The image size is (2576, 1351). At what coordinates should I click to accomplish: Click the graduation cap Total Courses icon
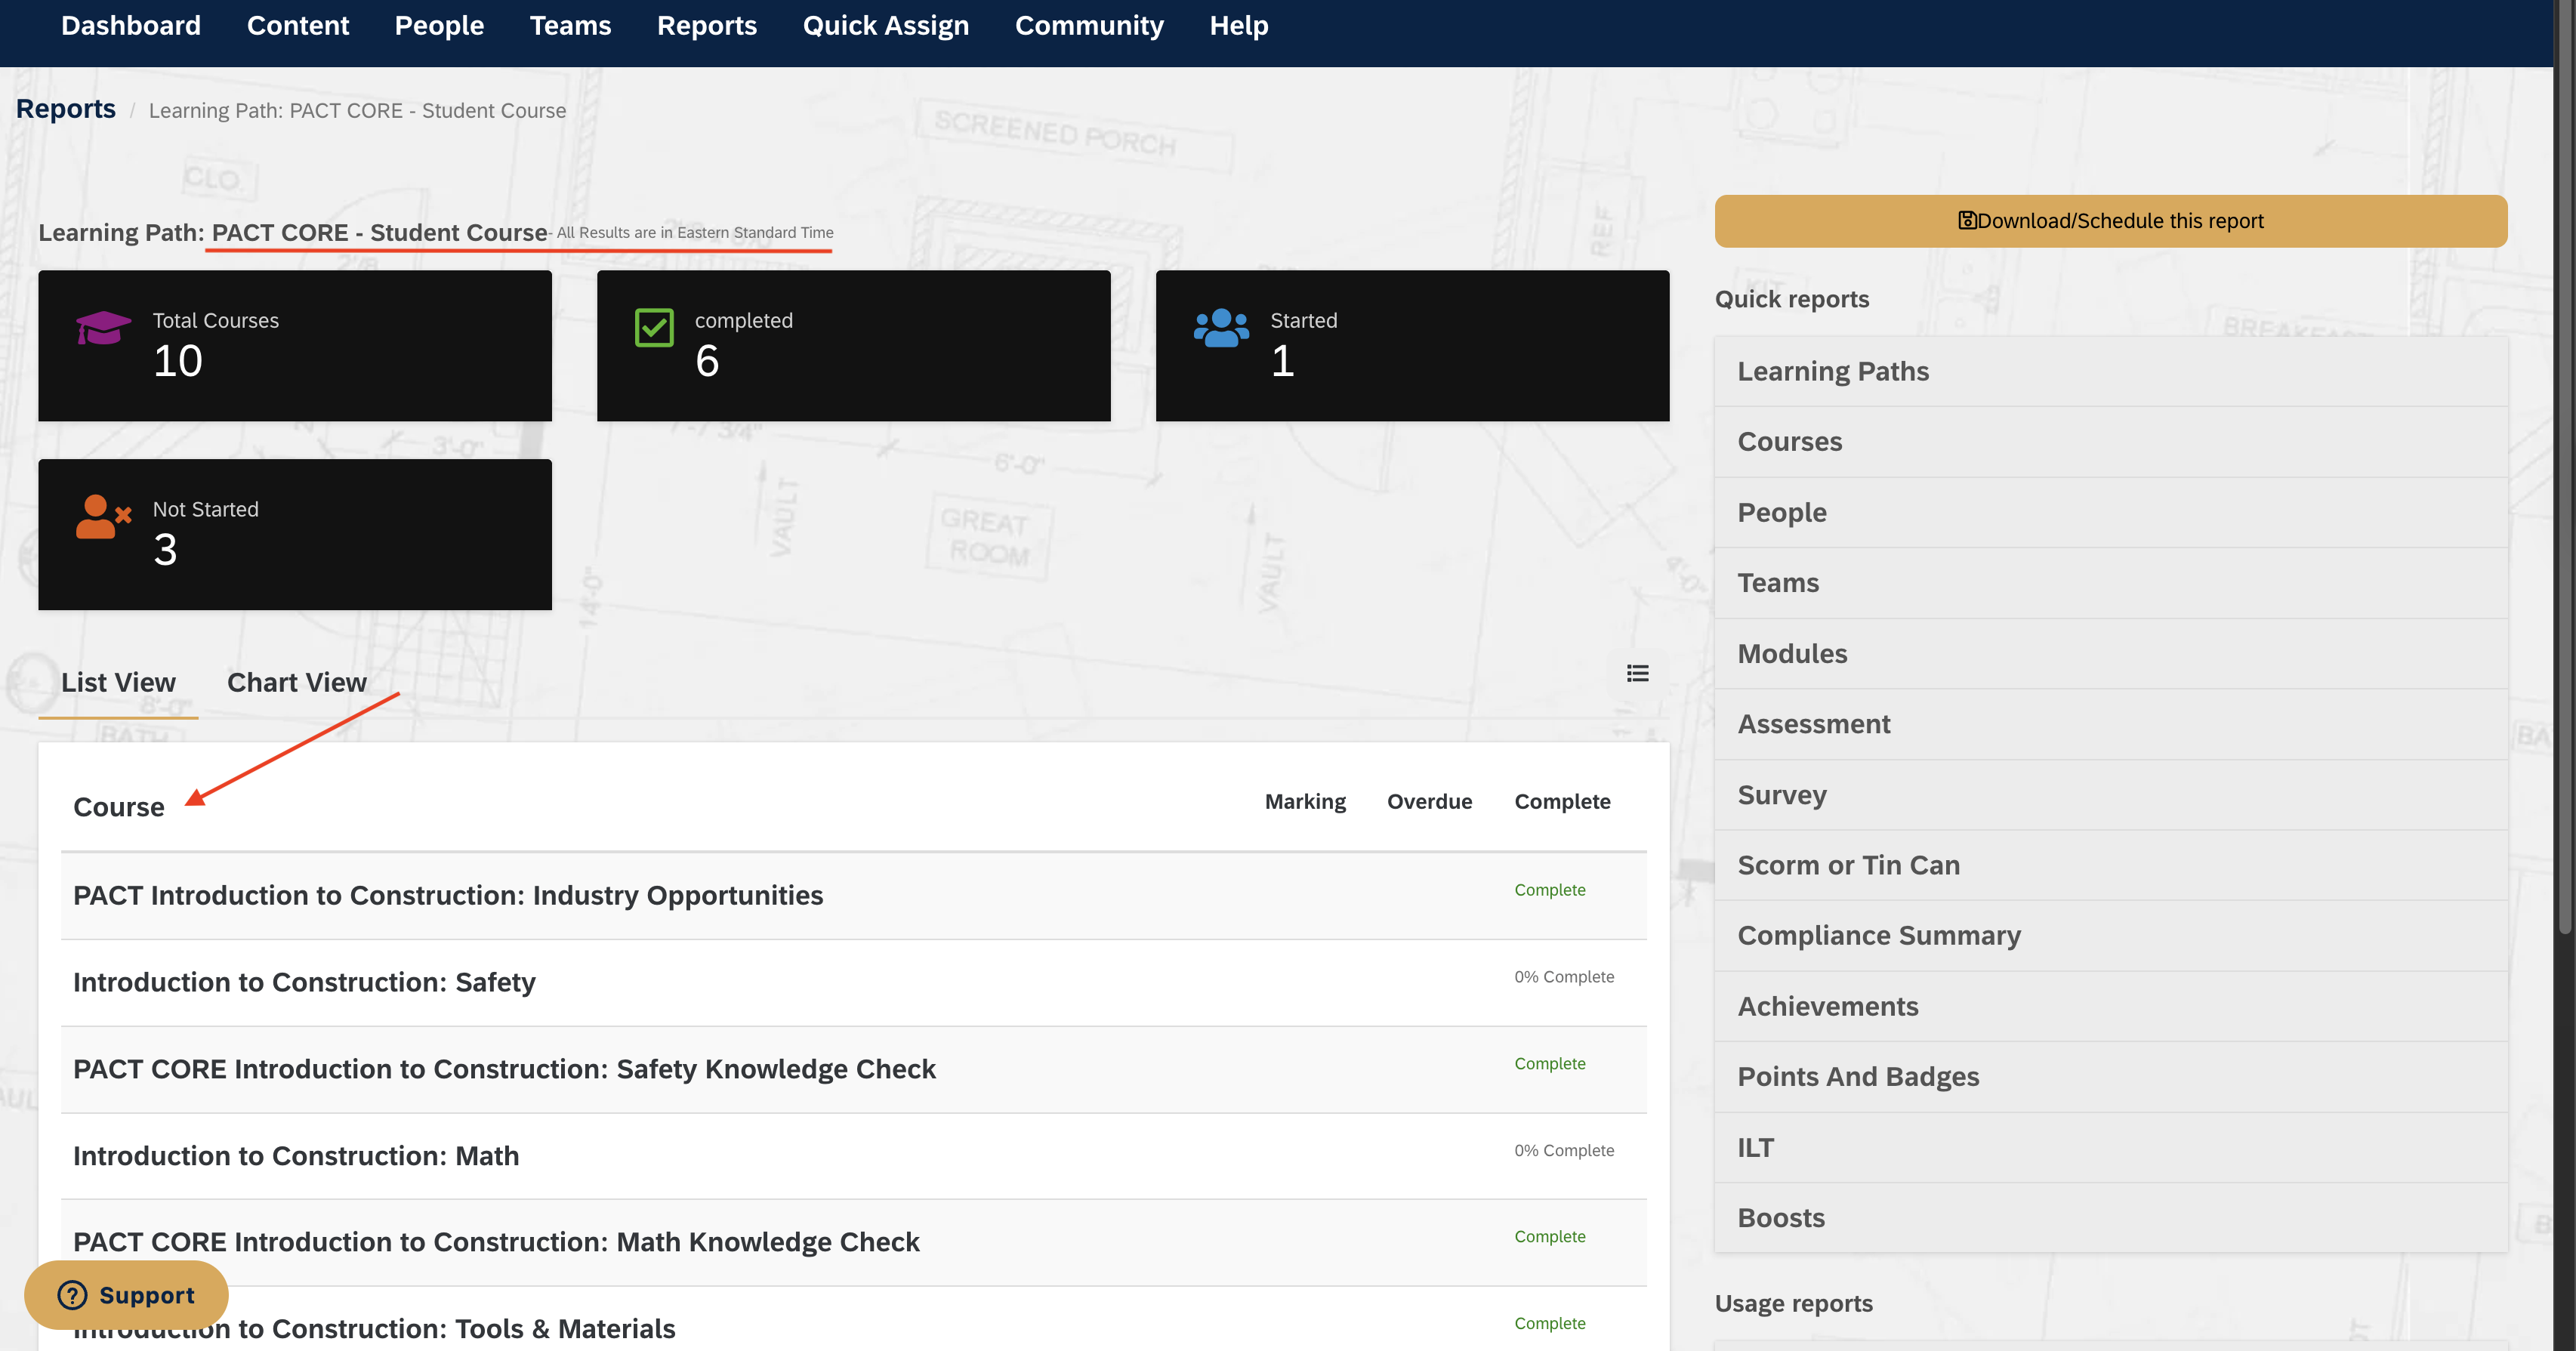click(103, 326)
